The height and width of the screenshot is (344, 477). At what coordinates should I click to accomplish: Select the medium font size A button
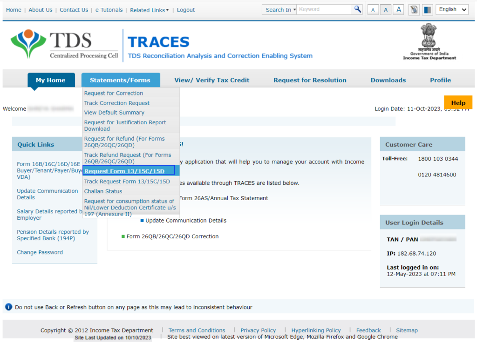[x=386, y=10]
